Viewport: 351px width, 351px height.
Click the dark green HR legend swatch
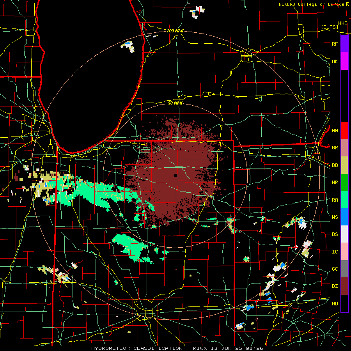point(344,182)
